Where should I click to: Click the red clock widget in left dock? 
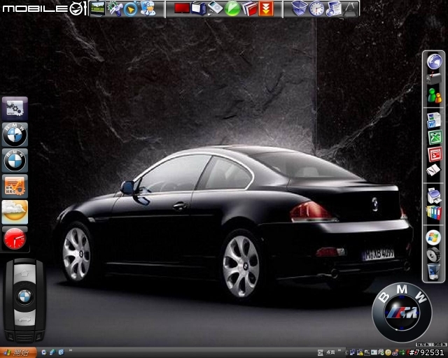click(x=15, y=238)
